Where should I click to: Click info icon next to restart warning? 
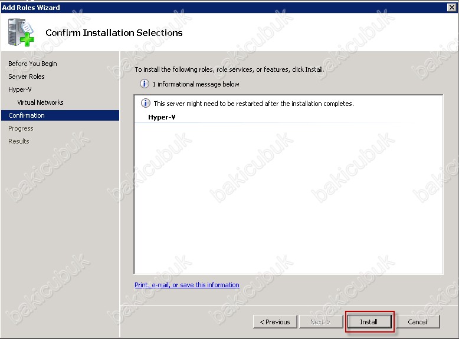(146, 103)
